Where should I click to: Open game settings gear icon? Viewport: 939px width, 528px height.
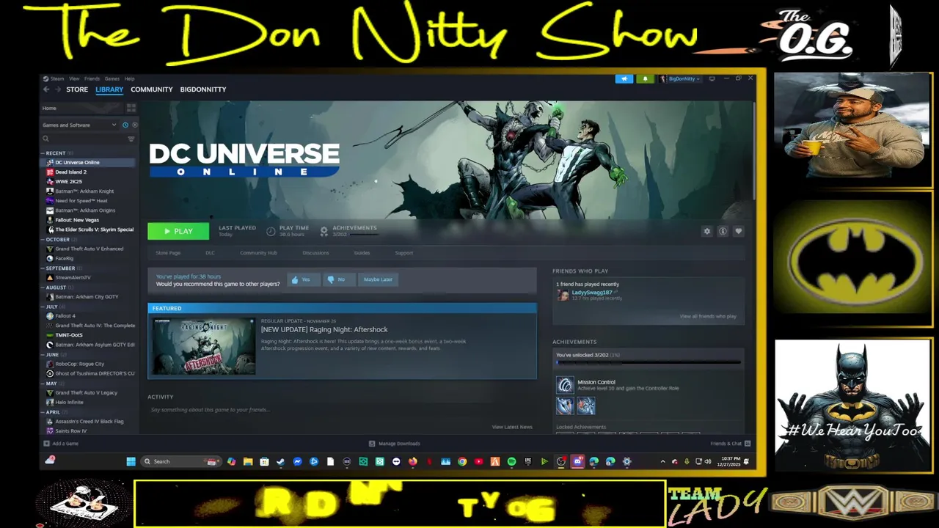point(707,231)
